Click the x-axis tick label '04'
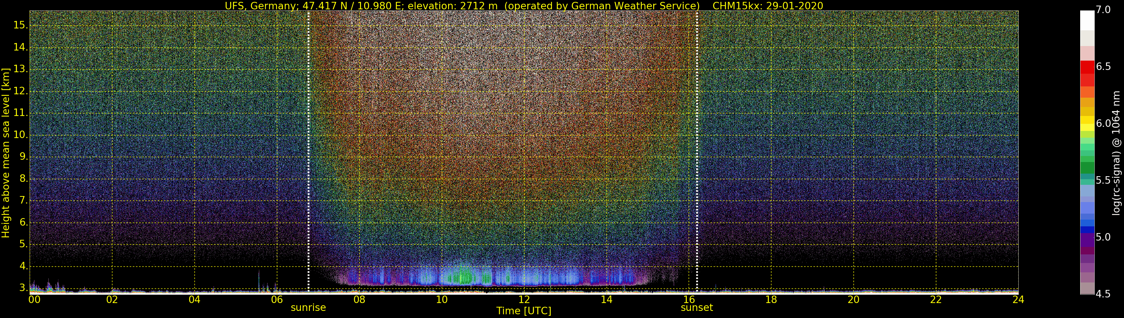The width and height of the screenshot is (1124, 318). [194, 300]
